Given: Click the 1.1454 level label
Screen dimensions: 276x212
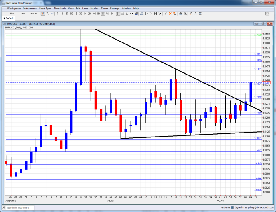Looking at the screenshot, I should 258,69.
